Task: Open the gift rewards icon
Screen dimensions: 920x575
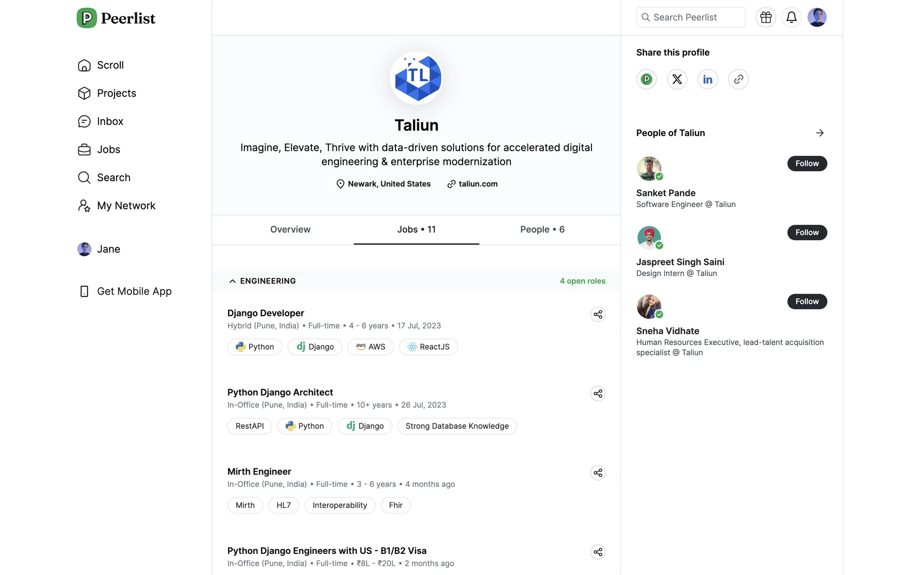Action: click(766, 17)
